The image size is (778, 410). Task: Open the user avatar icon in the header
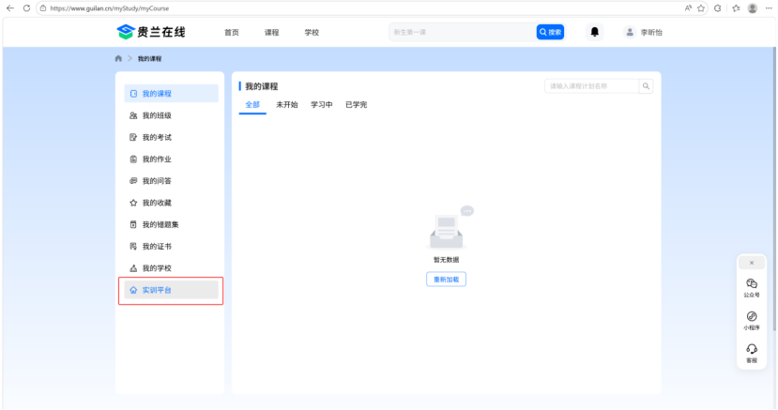630,32
